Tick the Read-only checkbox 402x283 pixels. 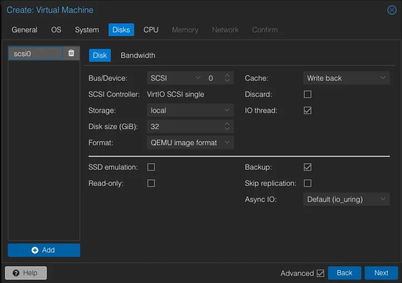click(x=151, y=183)
